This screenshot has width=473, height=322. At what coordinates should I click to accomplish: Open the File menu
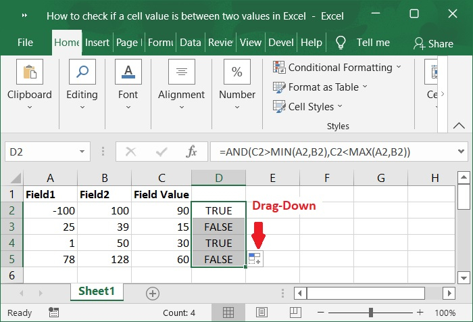26,43
